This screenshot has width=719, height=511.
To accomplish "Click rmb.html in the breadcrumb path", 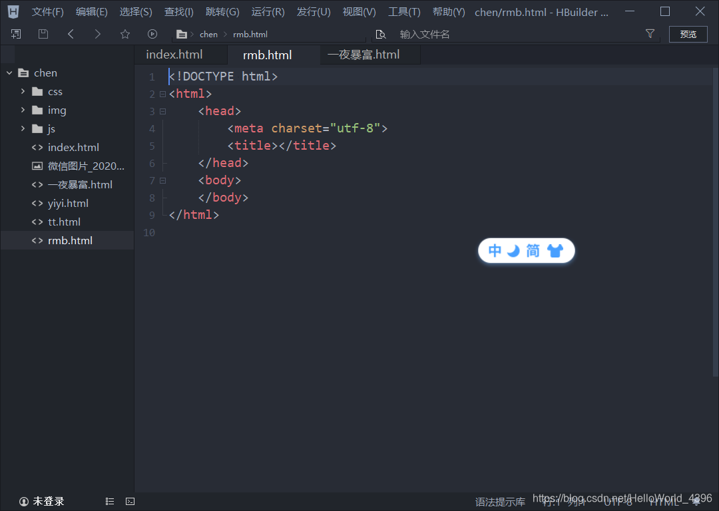I will point(250,35).
